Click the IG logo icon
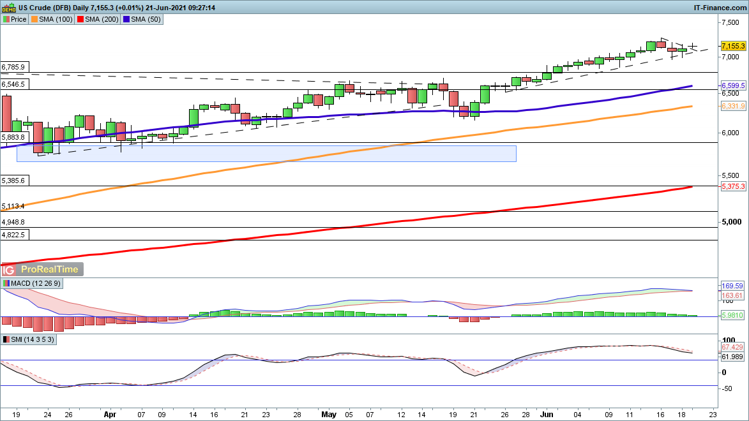749x421 pixels. click(8, 269)
